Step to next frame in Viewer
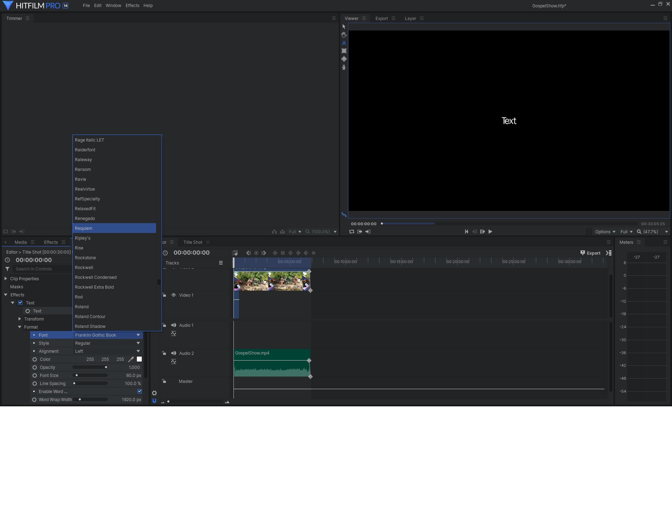The height and width of the screenshot is (530, 672). tap(482, 232)
